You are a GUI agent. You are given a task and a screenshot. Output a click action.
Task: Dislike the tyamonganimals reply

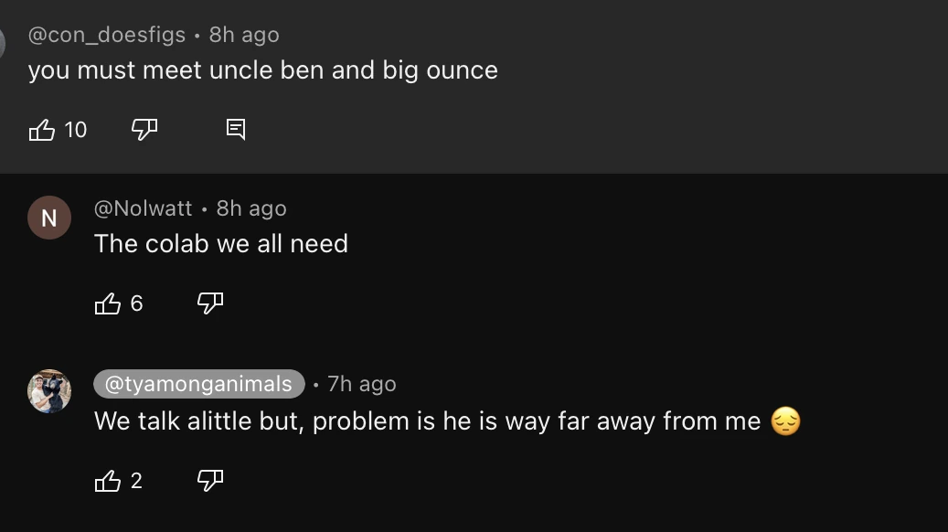[x=210, y=481]
